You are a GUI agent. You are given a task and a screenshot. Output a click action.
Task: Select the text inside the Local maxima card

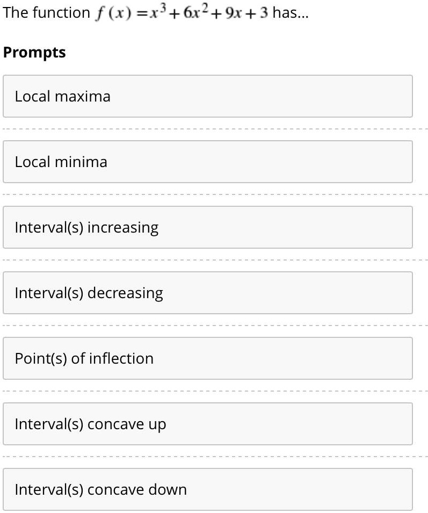[63, 97]
